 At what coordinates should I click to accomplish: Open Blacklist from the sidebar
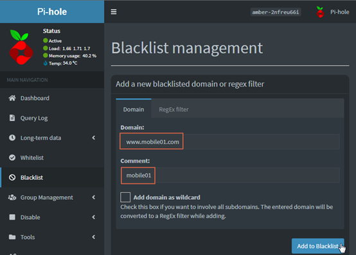coord(52,177)
